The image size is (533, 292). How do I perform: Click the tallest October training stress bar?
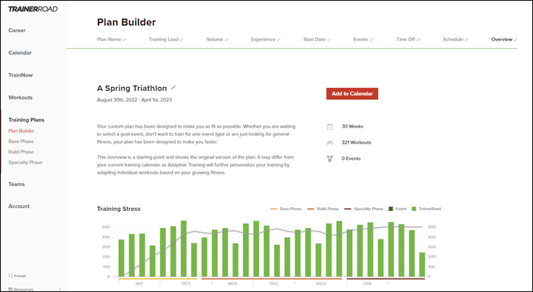pos(184,248)
